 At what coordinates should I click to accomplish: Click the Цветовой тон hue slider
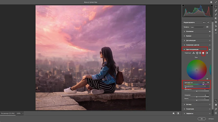pos(196,84)
